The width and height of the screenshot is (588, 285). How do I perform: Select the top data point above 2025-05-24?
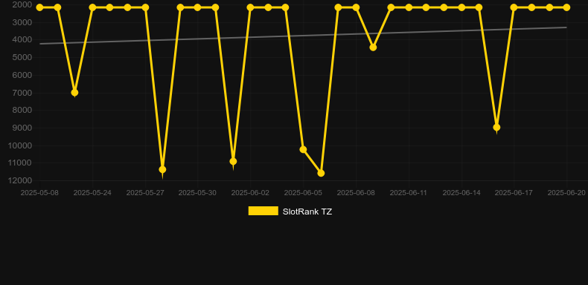click(x=92, y=7)
